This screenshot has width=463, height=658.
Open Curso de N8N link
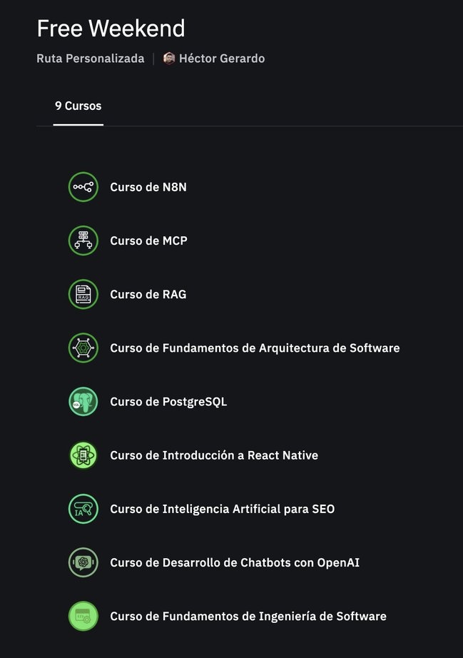click(x=148, y=187)
